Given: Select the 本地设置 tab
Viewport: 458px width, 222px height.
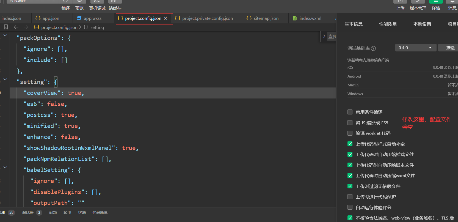Looking at the screenshot, I should [422, 24].
